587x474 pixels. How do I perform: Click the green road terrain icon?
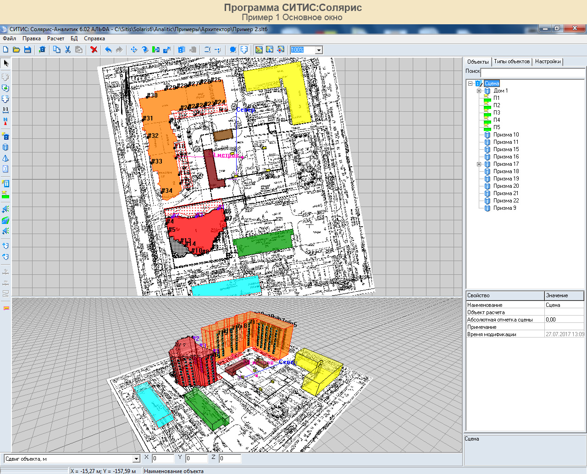click(x=6, y=221)
